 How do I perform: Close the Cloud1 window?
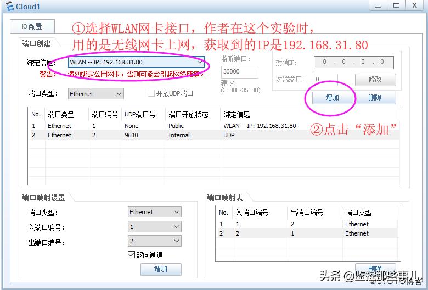[x=415, y=6]
